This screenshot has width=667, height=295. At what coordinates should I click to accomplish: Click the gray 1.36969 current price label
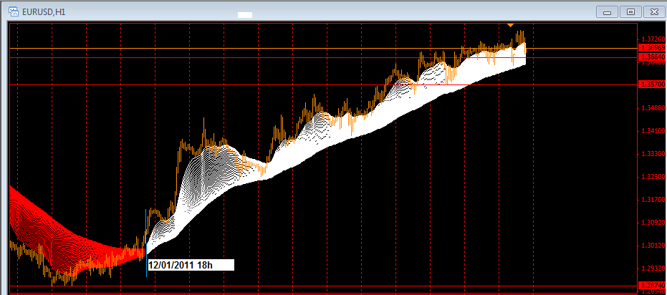[651, 48]
